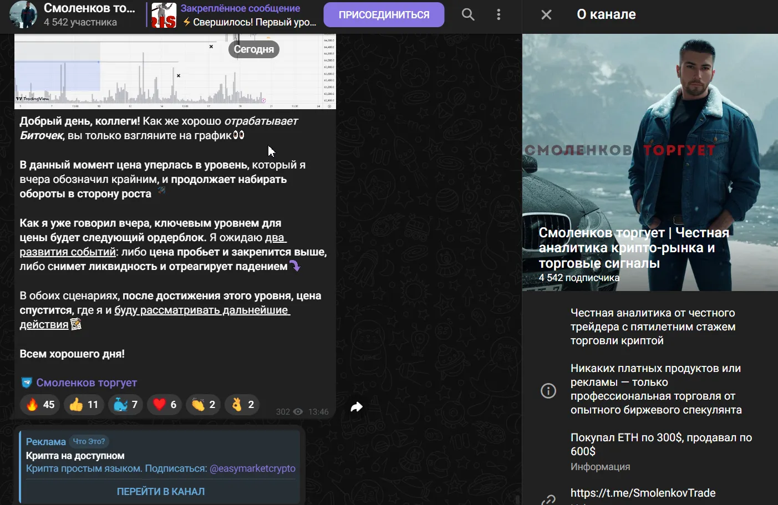This screenshot has height=505, width=778.
Task: Click the Что Это? ad label
Action: coord(89,441)
